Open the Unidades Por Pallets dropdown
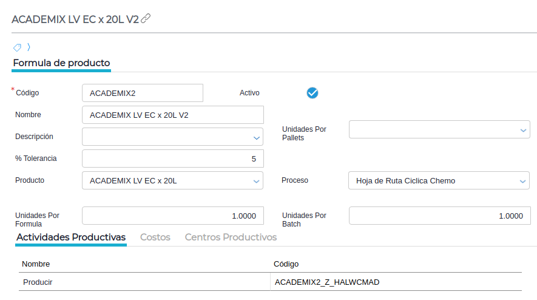The height and width of the screenshot is (300, 537). pyautogui.click(x=523, y=130)
